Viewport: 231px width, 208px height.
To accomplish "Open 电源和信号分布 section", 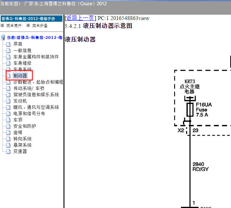I will 29,113.
